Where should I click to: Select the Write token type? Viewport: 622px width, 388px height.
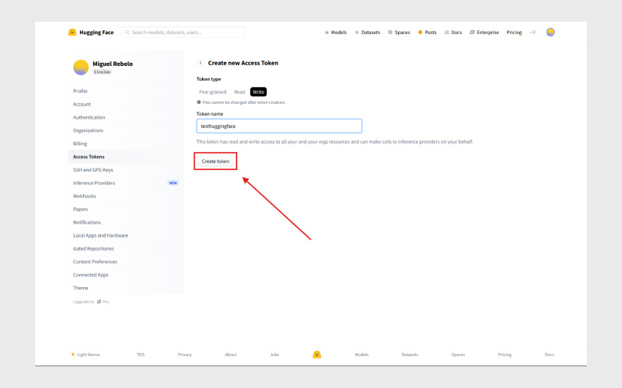coord(258,92)
